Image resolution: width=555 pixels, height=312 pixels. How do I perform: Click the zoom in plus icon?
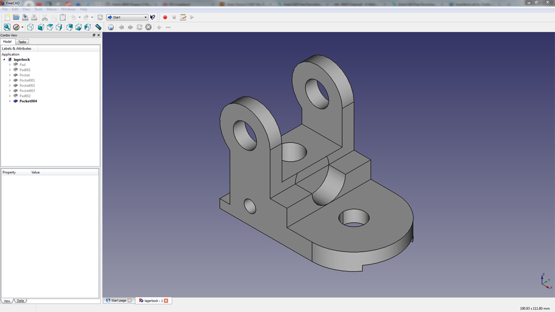pos(159,27)
